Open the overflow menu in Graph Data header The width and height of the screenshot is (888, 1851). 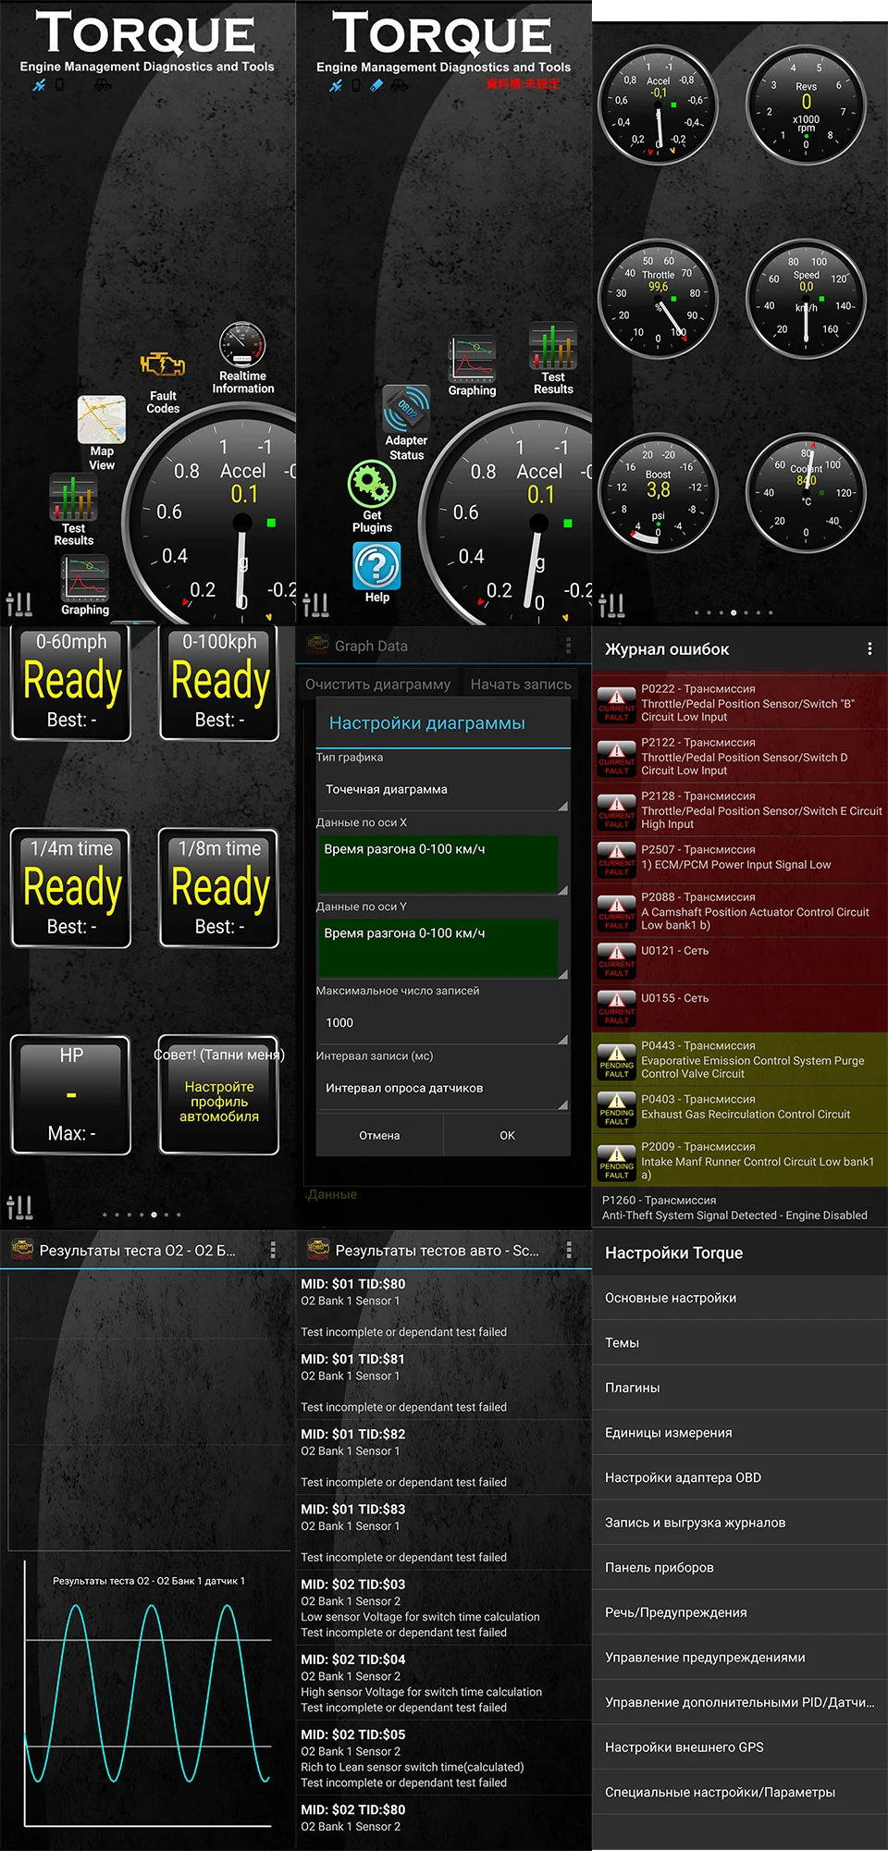[568, 646]
